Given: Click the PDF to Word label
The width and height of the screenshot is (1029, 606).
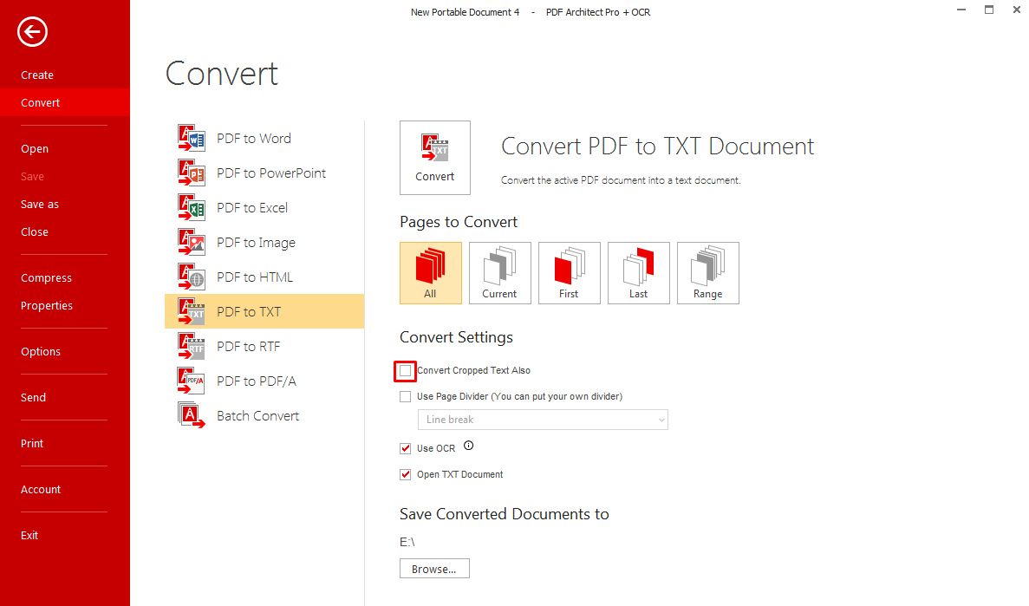Looking at the screenshot, I should [254, 139].
